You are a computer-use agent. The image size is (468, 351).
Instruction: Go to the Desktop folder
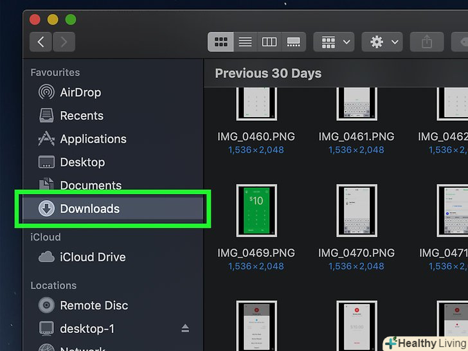pyautogui.click(x=82, y=162)
